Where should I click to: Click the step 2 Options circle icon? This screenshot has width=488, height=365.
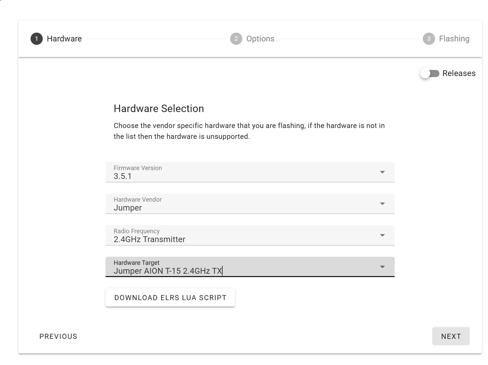tap(236, 39)
